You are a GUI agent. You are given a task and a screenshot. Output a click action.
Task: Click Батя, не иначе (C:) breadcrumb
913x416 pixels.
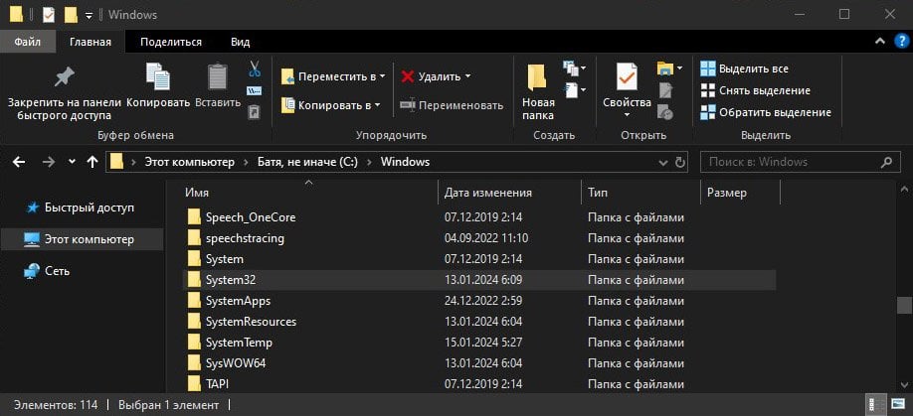click(309, 162)
